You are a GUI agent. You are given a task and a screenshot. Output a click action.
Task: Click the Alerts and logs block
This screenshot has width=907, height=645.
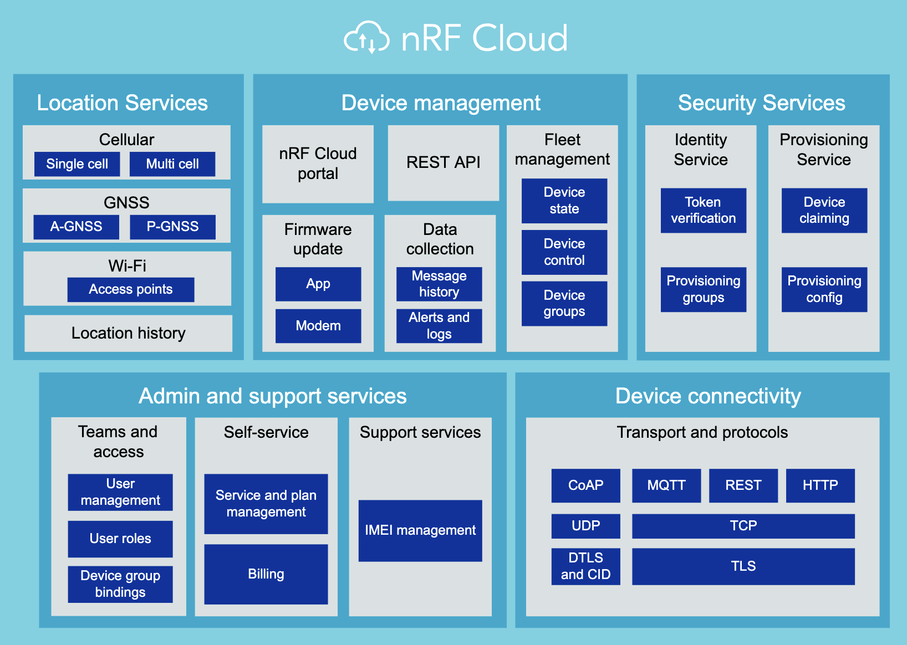(439, 326)
